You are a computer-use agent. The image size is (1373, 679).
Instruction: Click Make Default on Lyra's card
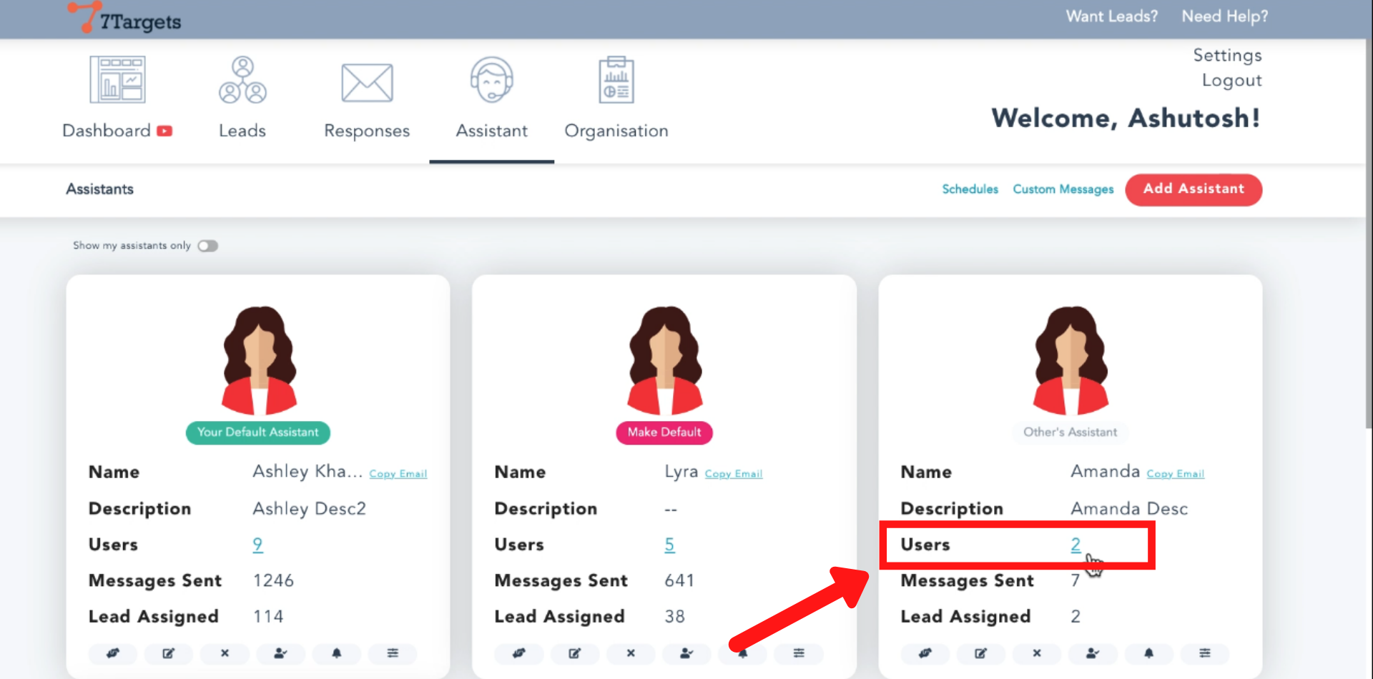point(664,432)
